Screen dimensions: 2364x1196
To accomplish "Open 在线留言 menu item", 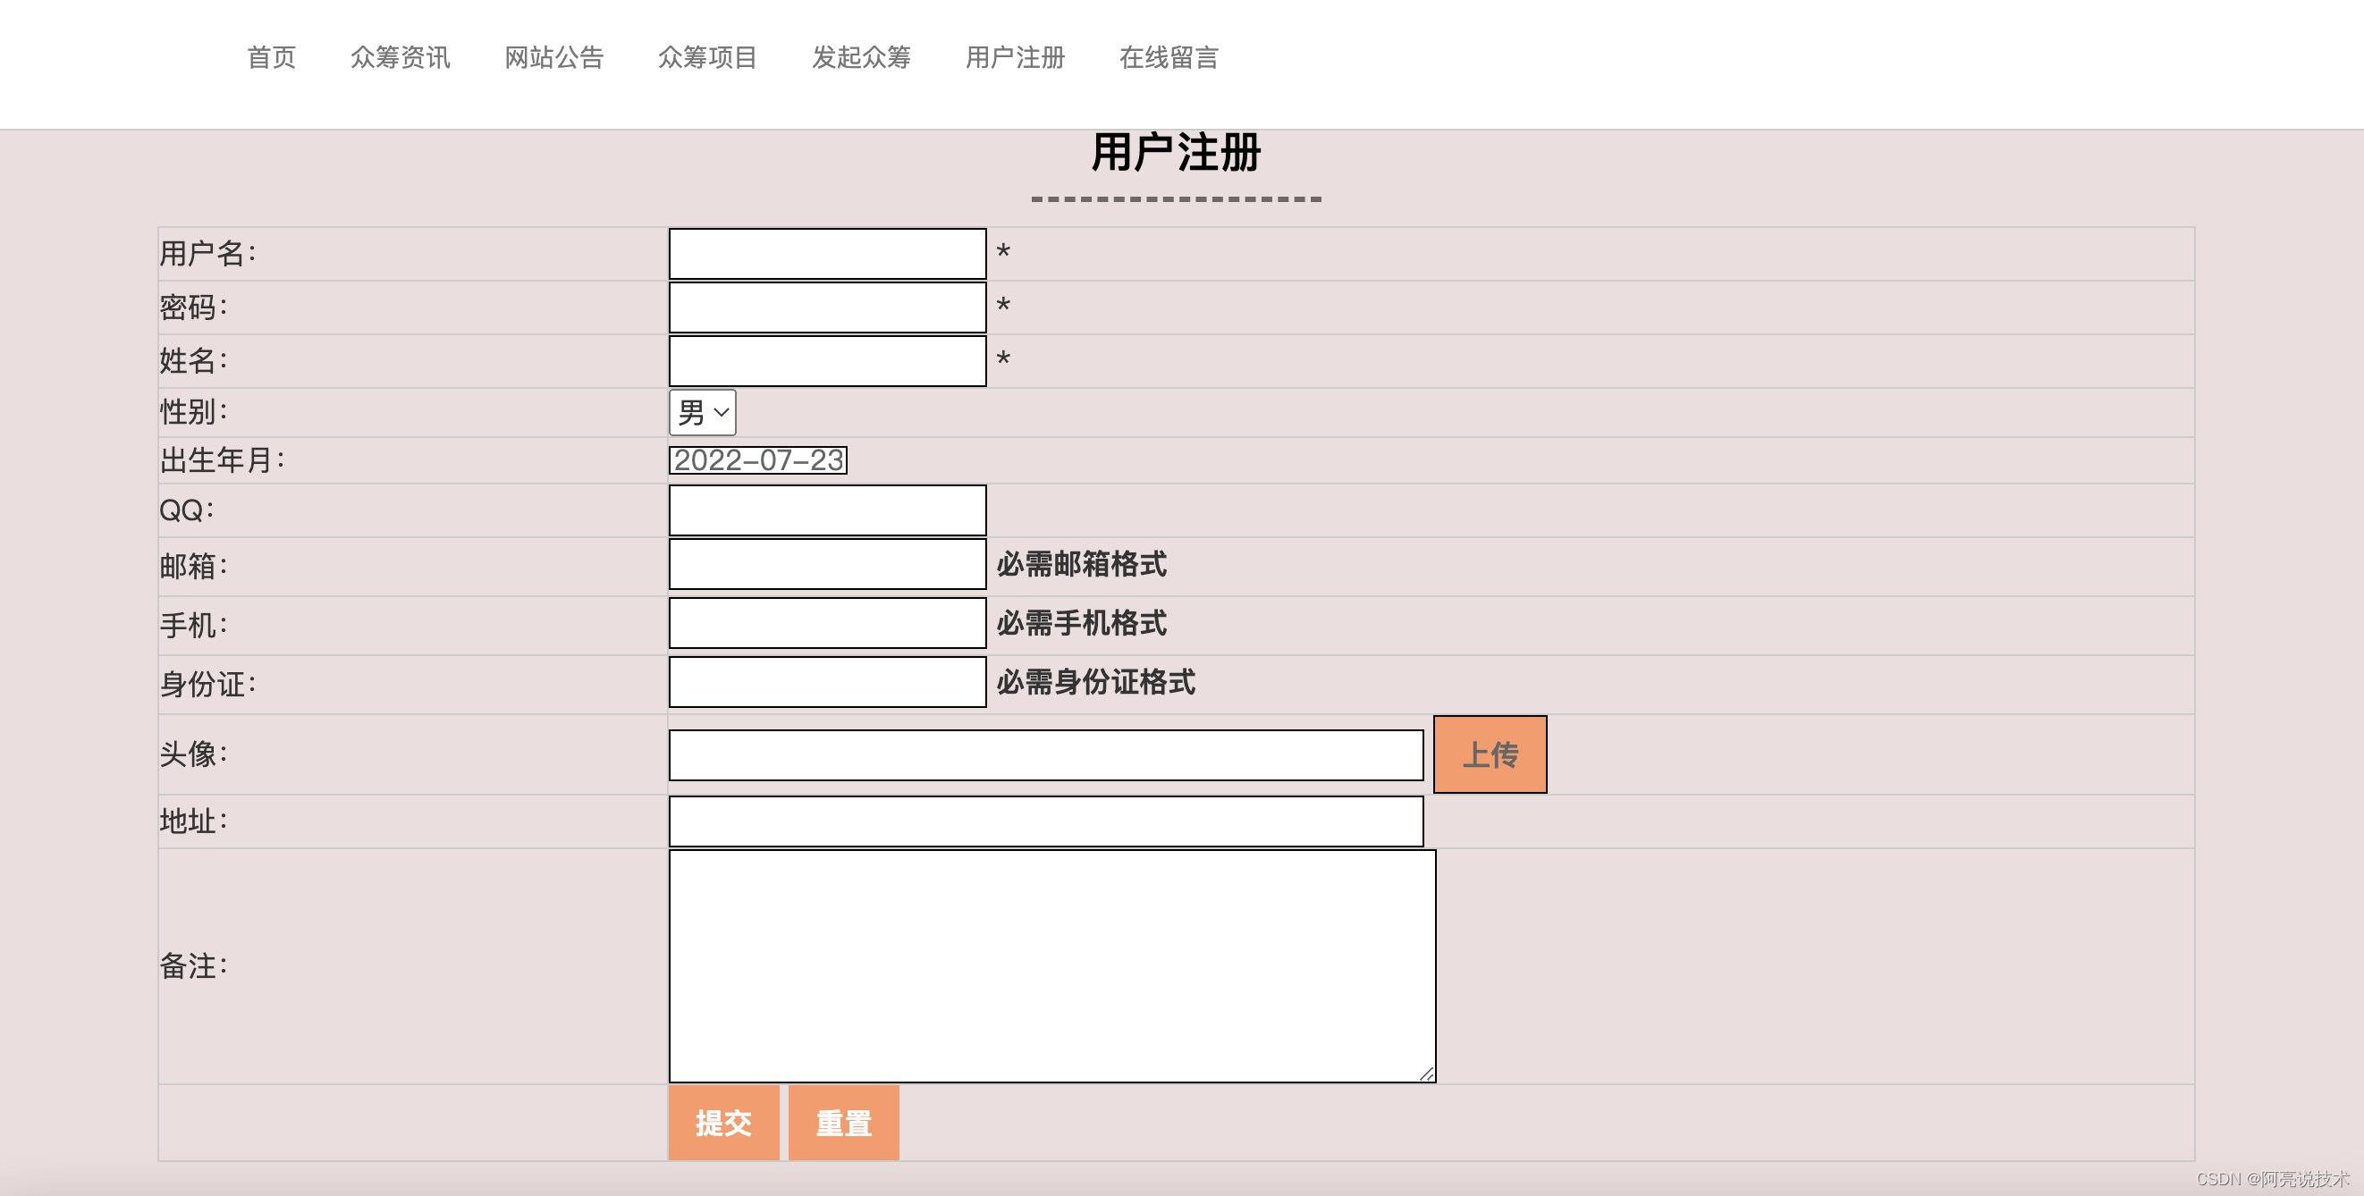I will pos(1169,58).
